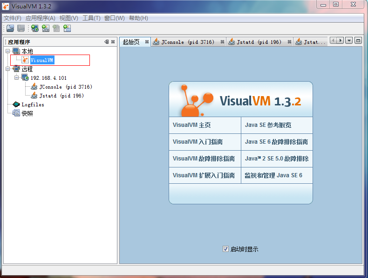Open the Java SE 6 故障排除指南 link

277,142
